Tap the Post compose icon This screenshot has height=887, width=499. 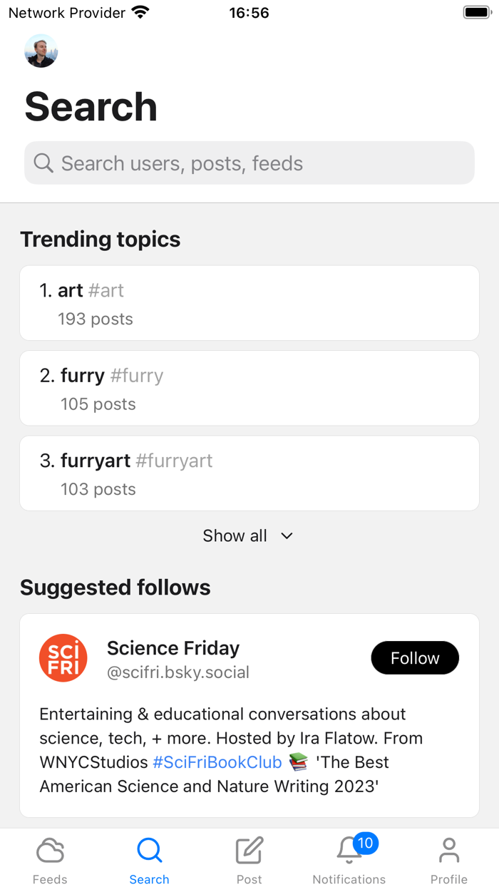click(249, 850)
